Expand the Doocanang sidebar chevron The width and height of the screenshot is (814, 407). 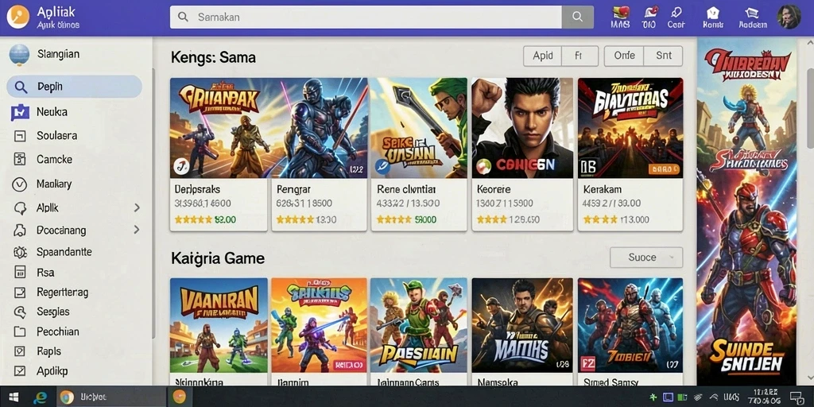(137, 230)
